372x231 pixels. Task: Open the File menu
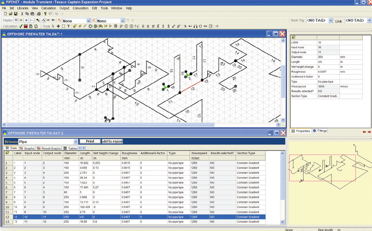(x=4, y=8)
